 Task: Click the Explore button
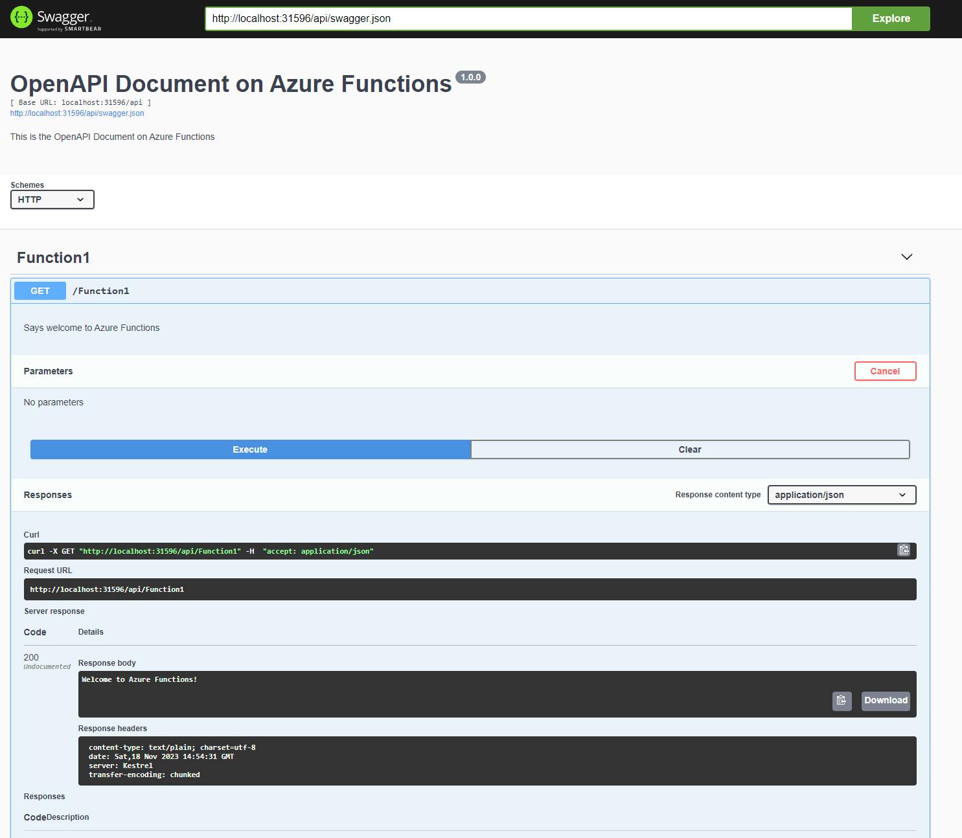[x=891, y=18]
